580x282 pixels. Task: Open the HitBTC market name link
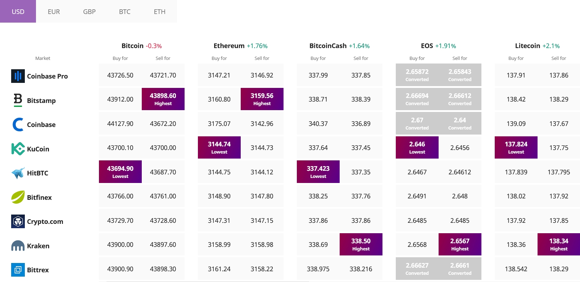point(37,173)
